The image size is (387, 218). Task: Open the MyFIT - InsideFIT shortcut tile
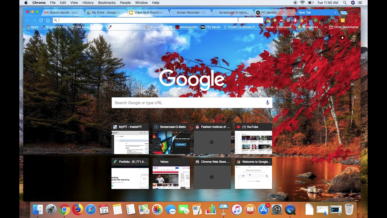[130, 139]
